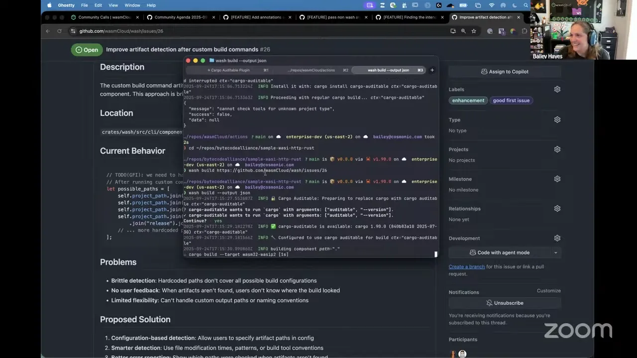Open Labels settings gear
The width and height of the screenshot is (637, 358).
(x=557, y=89)
